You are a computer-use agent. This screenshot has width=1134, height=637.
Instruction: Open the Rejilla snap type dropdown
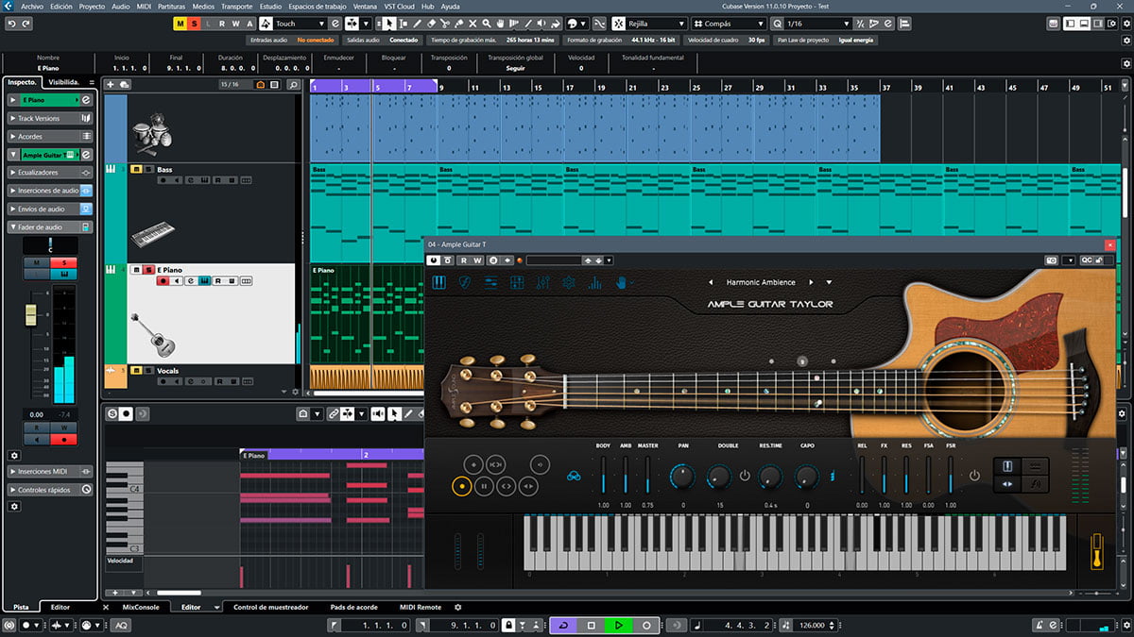click(680, 24)
